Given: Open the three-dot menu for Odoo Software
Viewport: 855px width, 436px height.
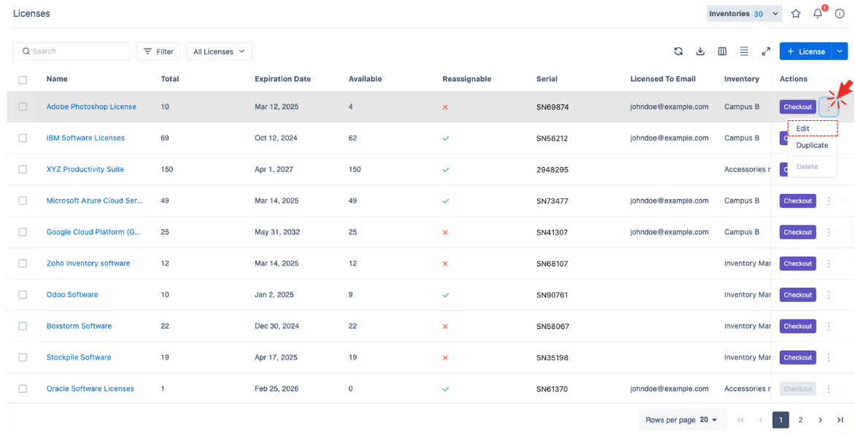Looking at the screenshot, I should click(x=829, y=295).
